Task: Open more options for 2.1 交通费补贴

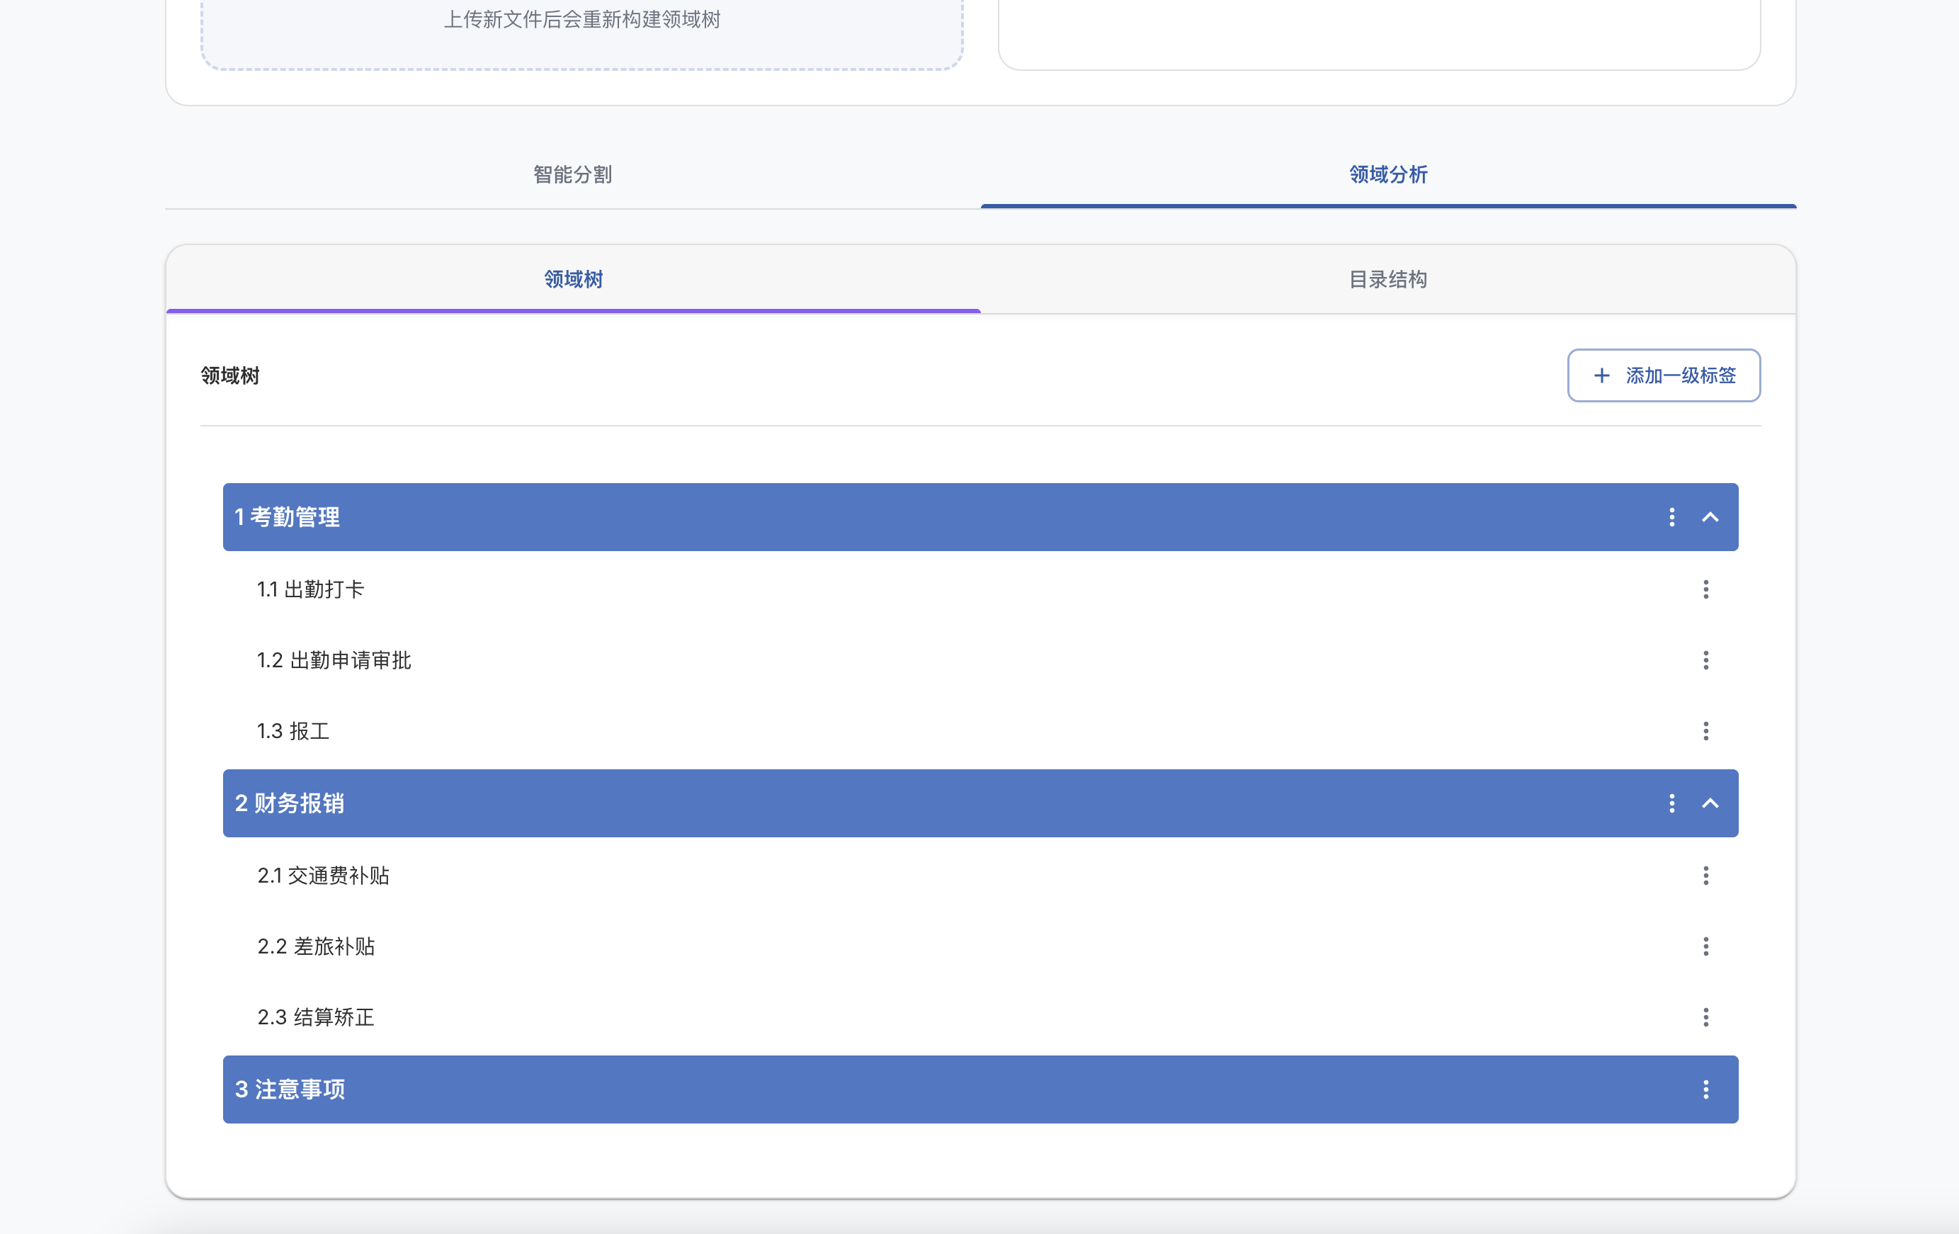Action: (x=1705, y=876)
